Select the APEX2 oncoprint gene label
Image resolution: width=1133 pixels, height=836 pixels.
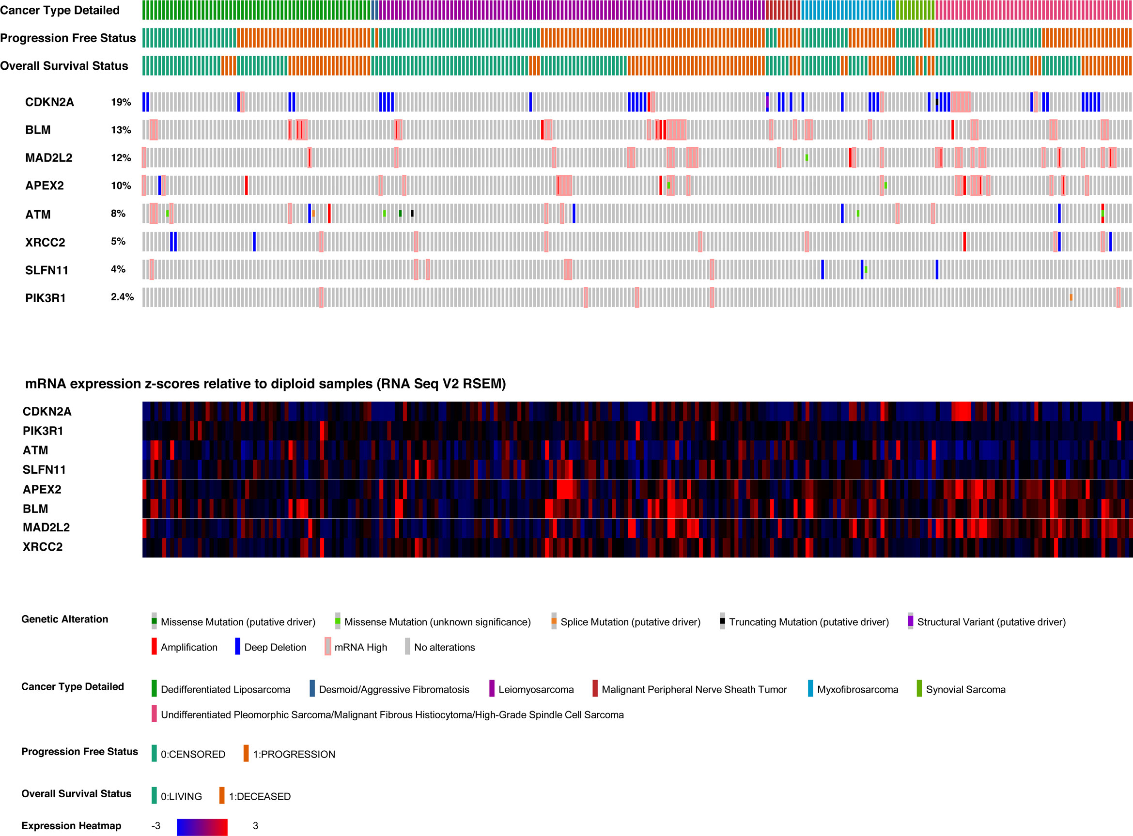(45, 186)
